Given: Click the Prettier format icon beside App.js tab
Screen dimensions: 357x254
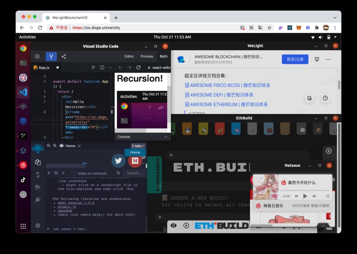Looking at the screenshot, I should pos(93,67).
